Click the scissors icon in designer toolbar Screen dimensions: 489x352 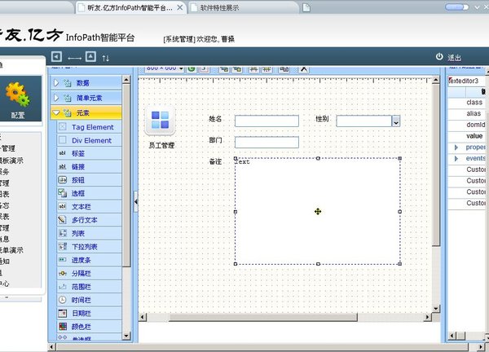303,69
